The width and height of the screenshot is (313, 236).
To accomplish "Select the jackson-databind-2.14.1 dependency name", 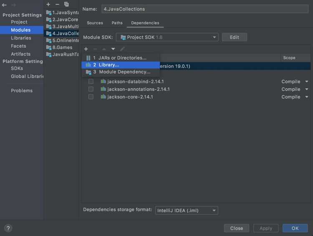I will pos(135,81).
